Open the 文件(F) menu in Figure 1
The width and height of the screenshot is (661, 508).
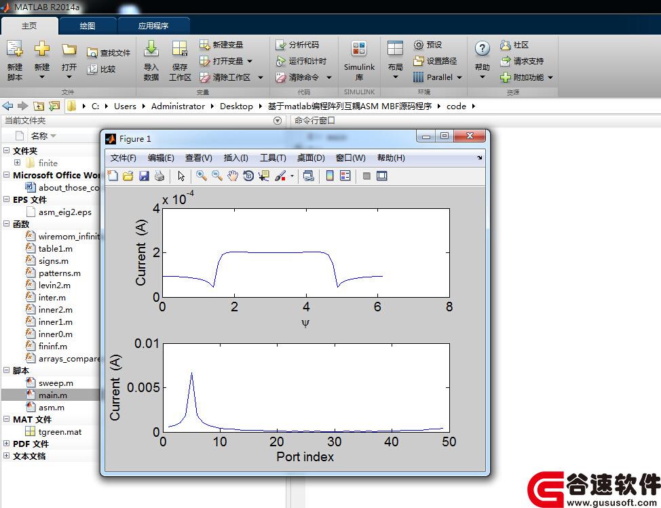coord(123,158)
